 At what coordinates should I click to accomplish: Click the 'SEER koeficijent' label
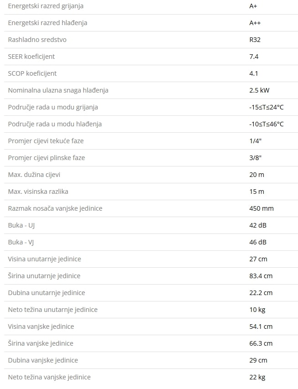pos(31,57)
